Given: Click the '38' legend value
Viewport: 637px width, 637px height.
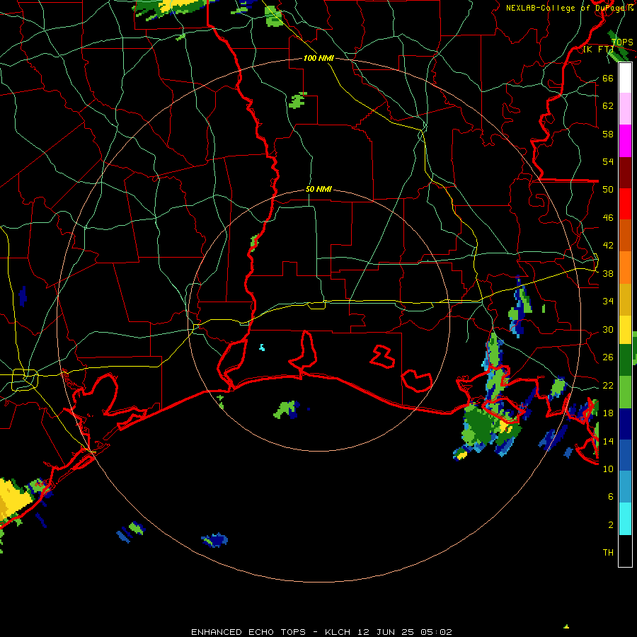Looking at the screenshot, I should pyautogui.click(x=608, y=273).
